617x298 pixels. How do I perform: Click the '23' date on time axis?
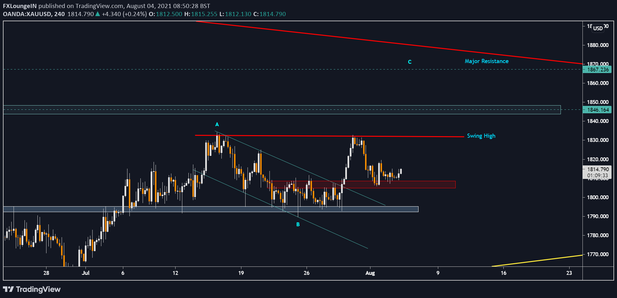click(569, 273)
